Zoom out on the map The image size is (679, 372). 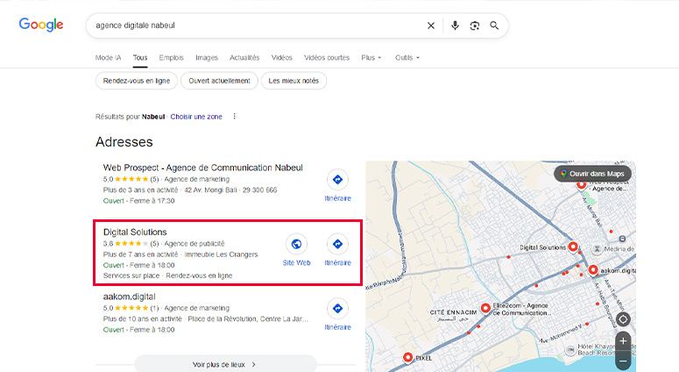[x=623, y=361]
